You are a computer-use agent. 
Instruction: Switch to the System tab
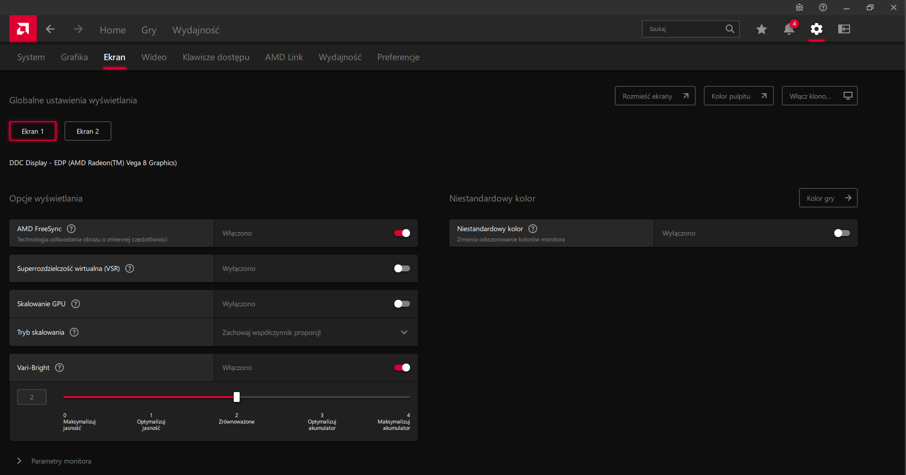[x=31, y=57]
